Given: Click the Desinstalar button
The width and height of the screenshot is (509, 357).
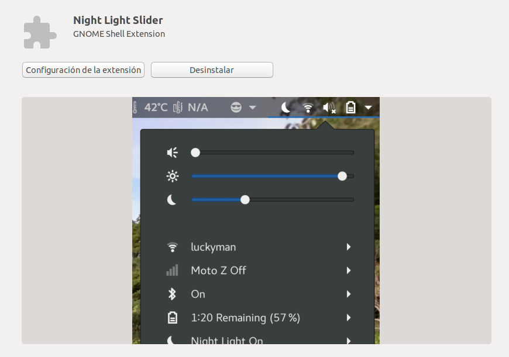Looking at the screenshot, I should pyautogui.click(x=212, y=70).
